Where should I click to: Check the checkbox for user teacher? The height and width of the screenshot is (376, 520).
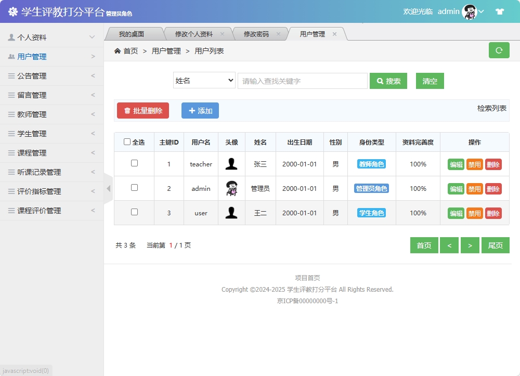[x=134, y=164]
